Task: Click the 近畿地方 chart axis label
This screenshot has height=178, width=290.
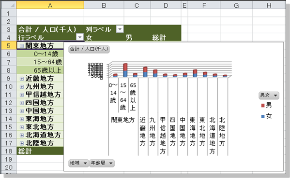Action: coord(143,132)
